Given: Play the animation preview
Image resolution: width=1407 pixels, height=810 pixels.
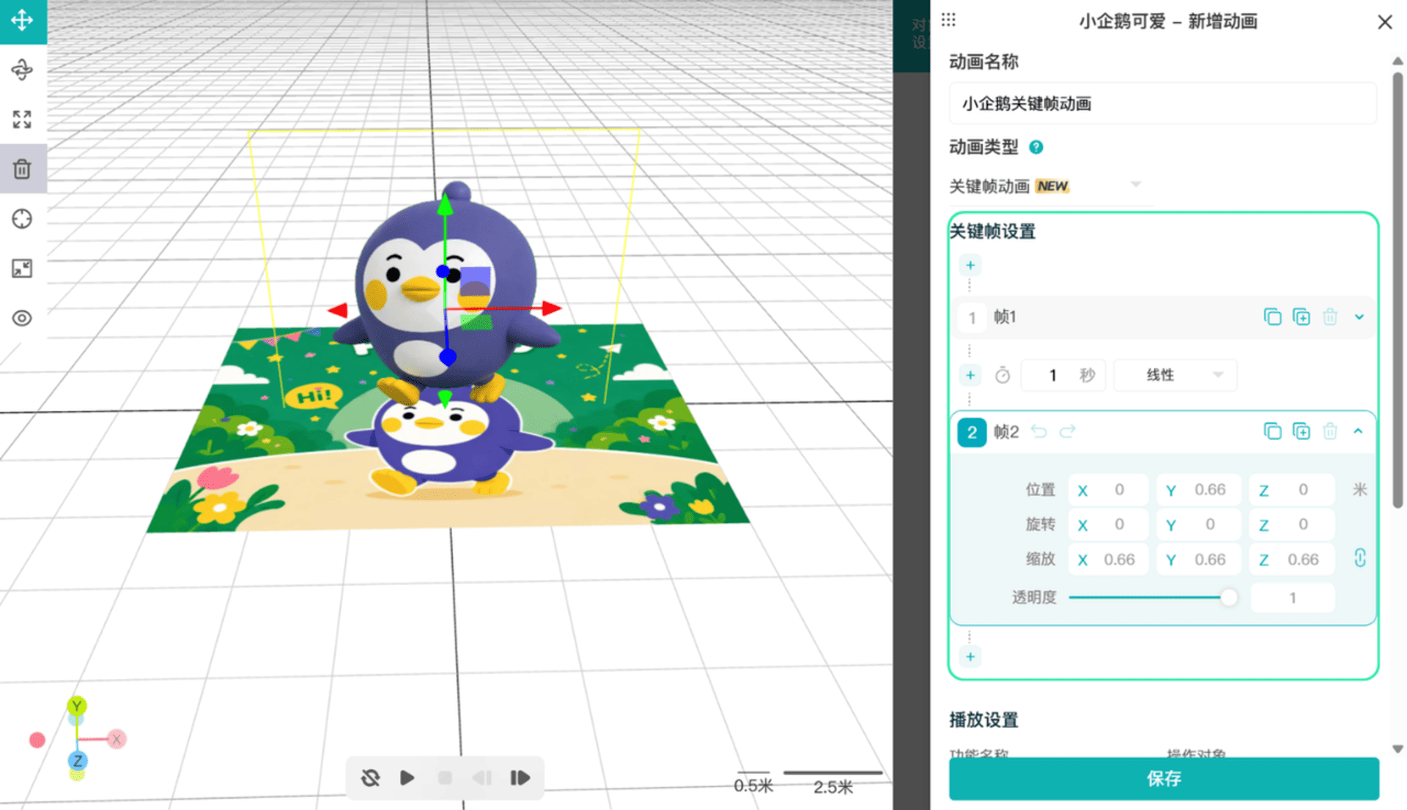Looking at the screenshot, I should coord(407,778).
